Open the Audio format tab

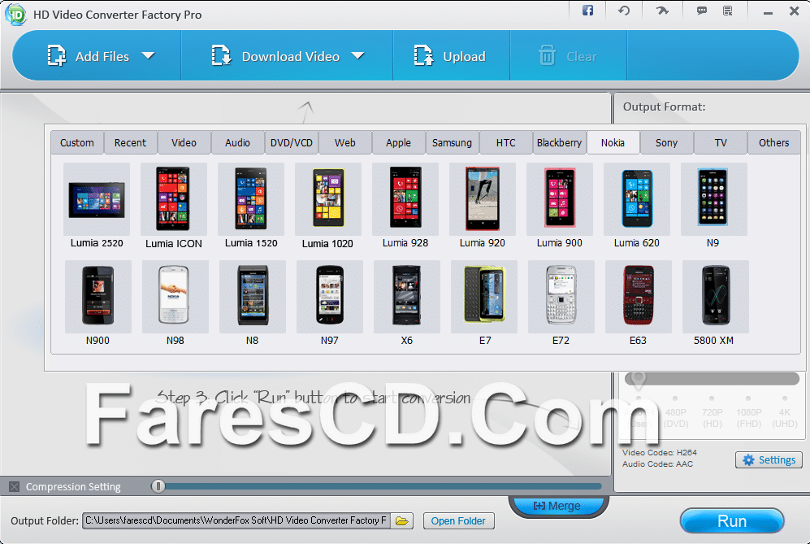237,143
